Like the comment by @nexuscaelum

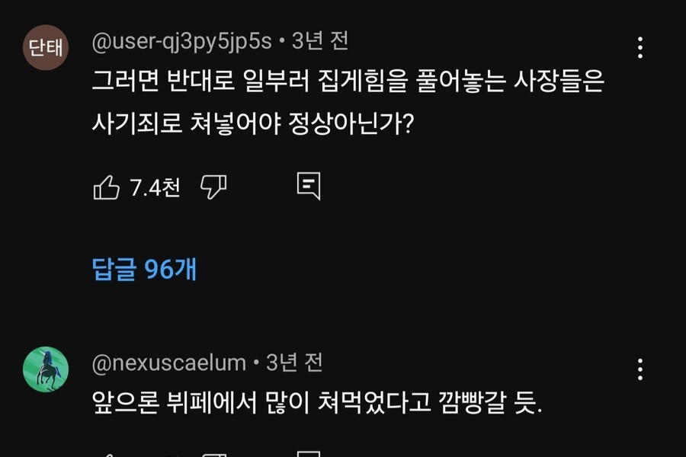pyautogui.click(x=107, y=454)
